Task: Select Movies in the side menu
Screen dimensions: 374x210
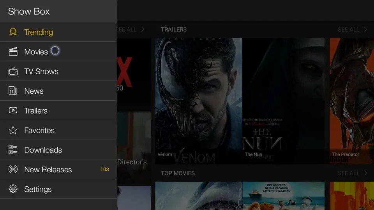Action: point(58,52)
